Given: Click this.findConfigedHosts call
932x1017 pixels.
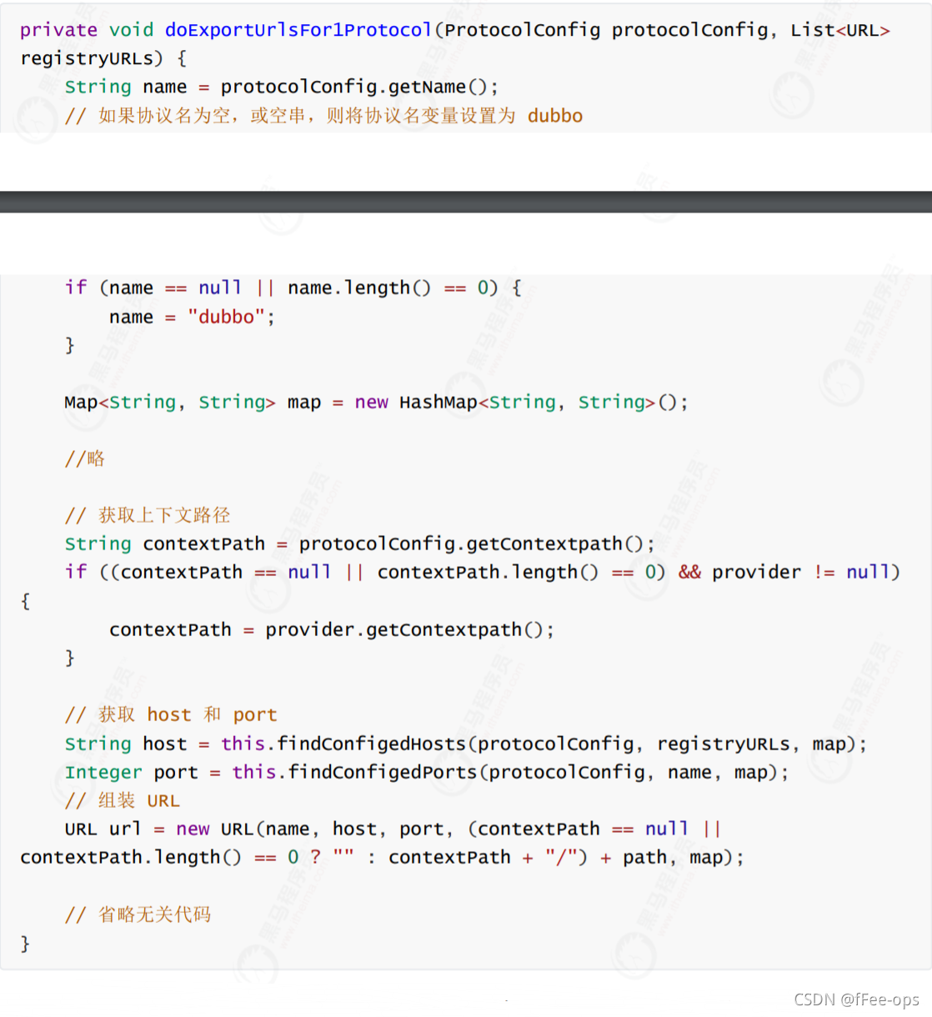Looking at the screenshot, I should click(x=544, y=744).
